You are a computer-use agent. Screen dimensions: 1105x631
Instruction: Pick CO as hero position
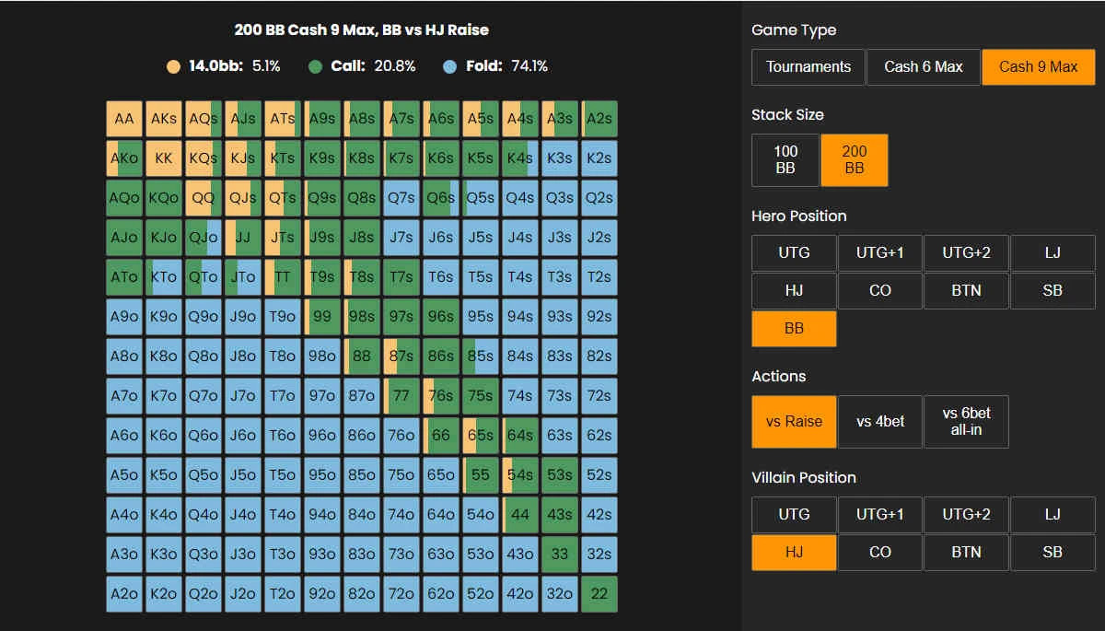click(879, 290)
